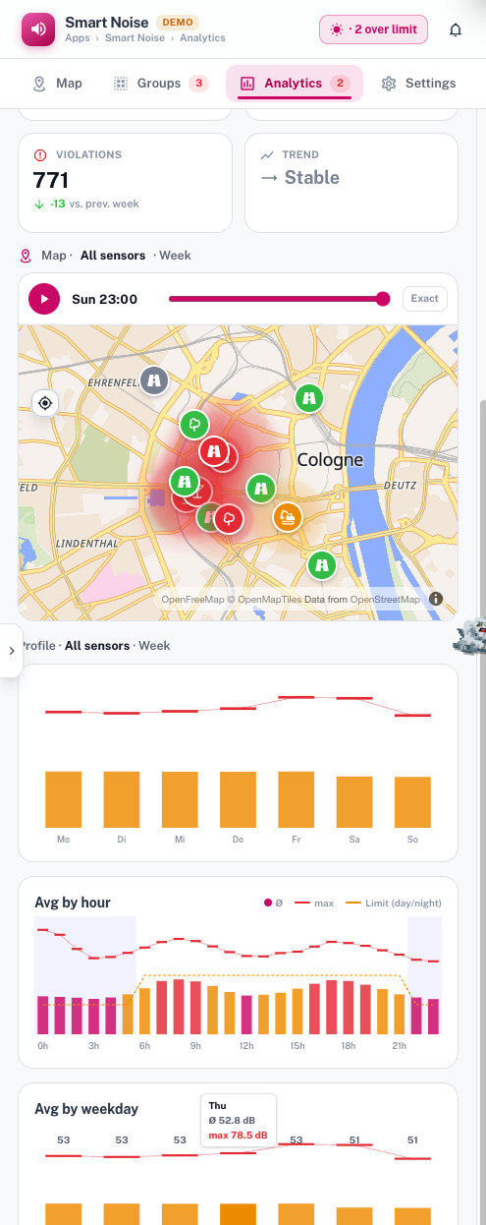Open the Settings tab
The image size is (486, 1225).
click(x=419, y=84)
